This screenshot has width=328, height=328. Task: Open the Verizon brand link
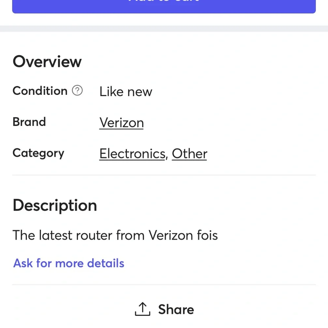pos(121,123)
